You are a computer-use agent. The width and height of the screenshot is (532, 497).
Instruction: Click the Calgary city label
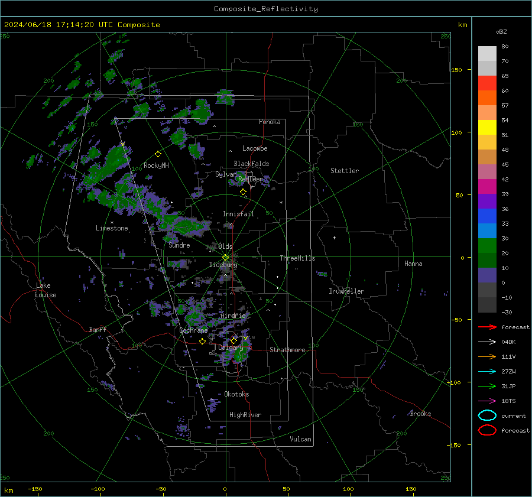[x=231, y=347]
